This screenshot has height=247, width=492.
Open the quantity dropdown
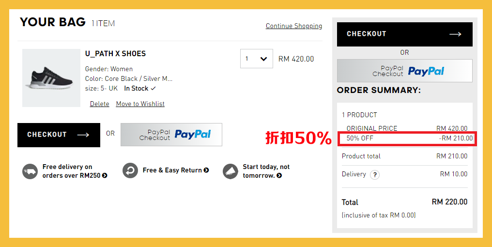tap(256, 59)
